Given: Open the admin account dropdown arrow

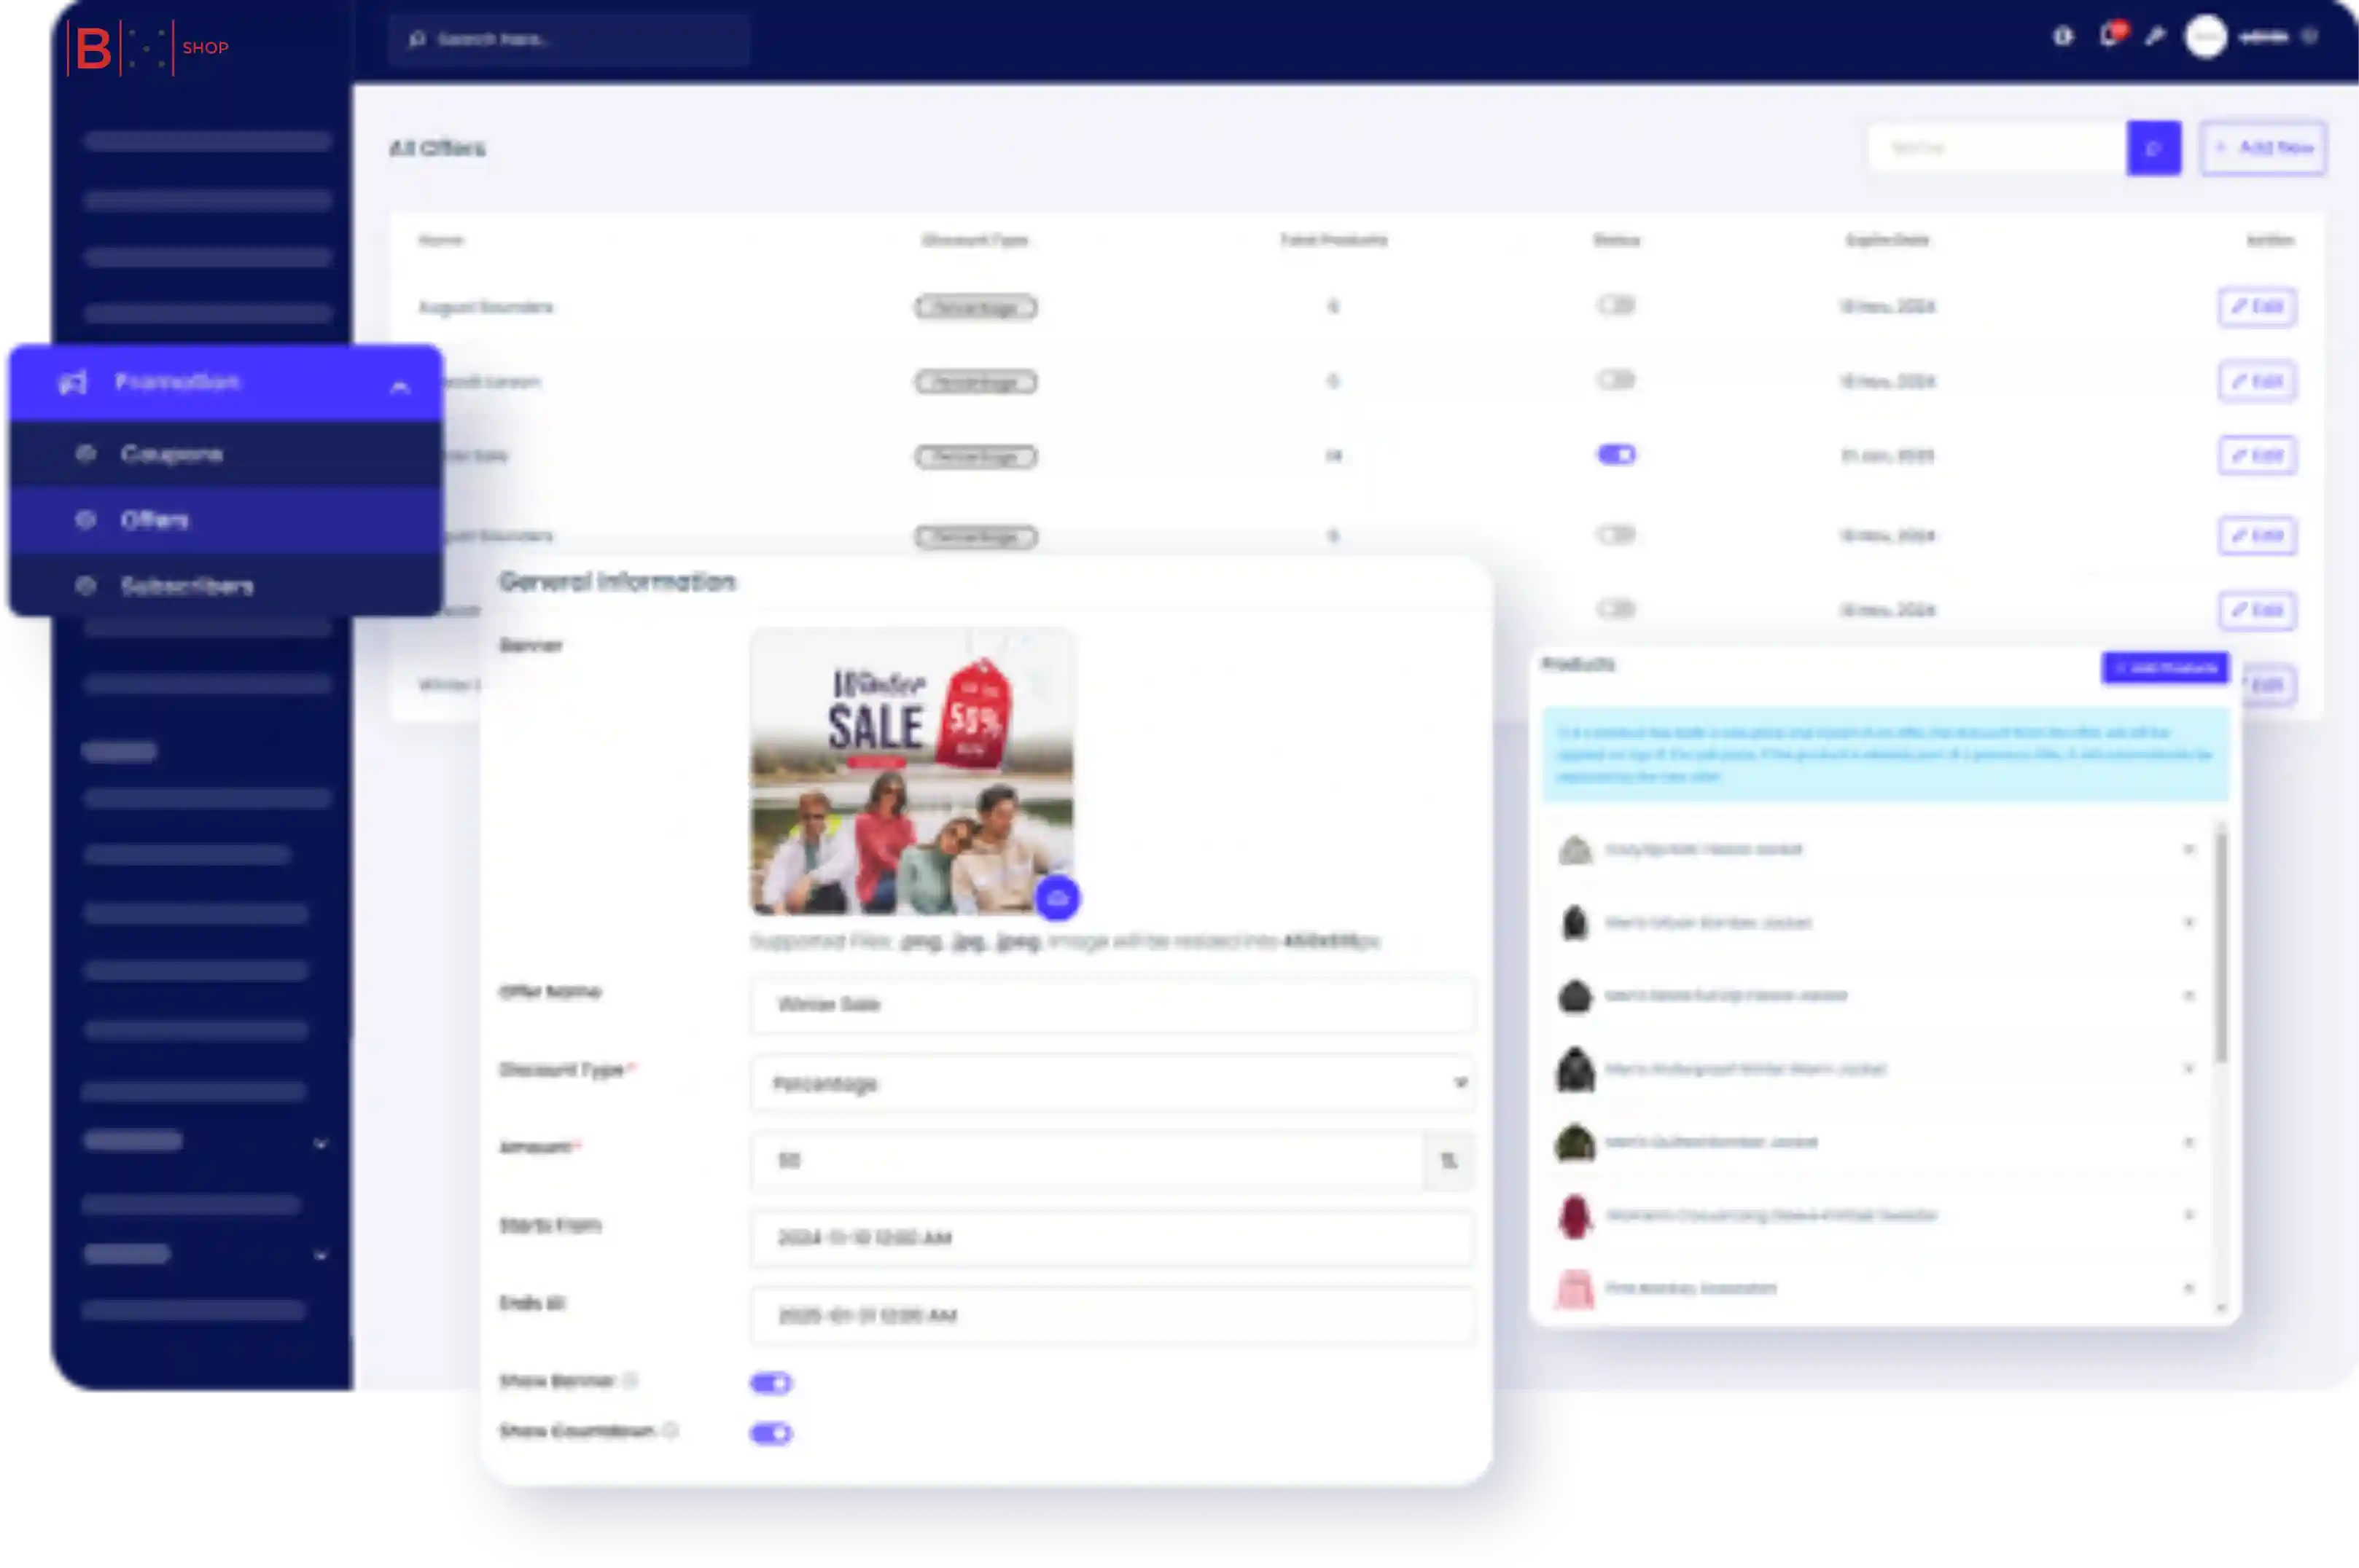Looking at the screenshot, I should (2309, 37).
